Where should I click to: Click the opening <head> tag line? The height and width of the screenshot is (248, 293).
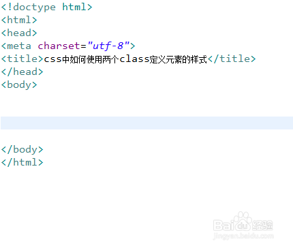(x=19, y=33)
